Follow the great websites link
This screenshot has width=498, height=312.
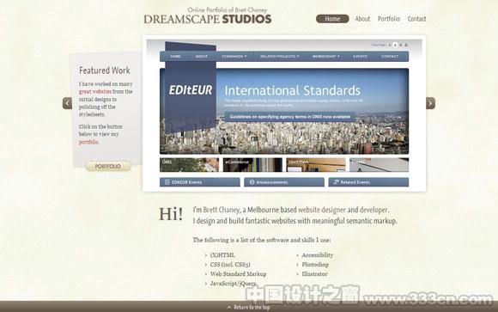[x=95, y=92]
